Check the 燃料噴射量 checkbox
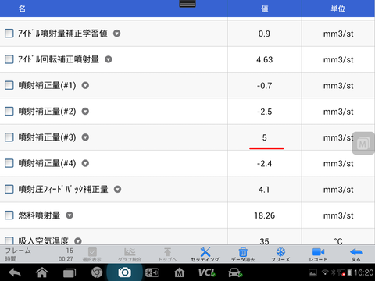The width and height of the screenshot is (375, 281). point(9,215)
